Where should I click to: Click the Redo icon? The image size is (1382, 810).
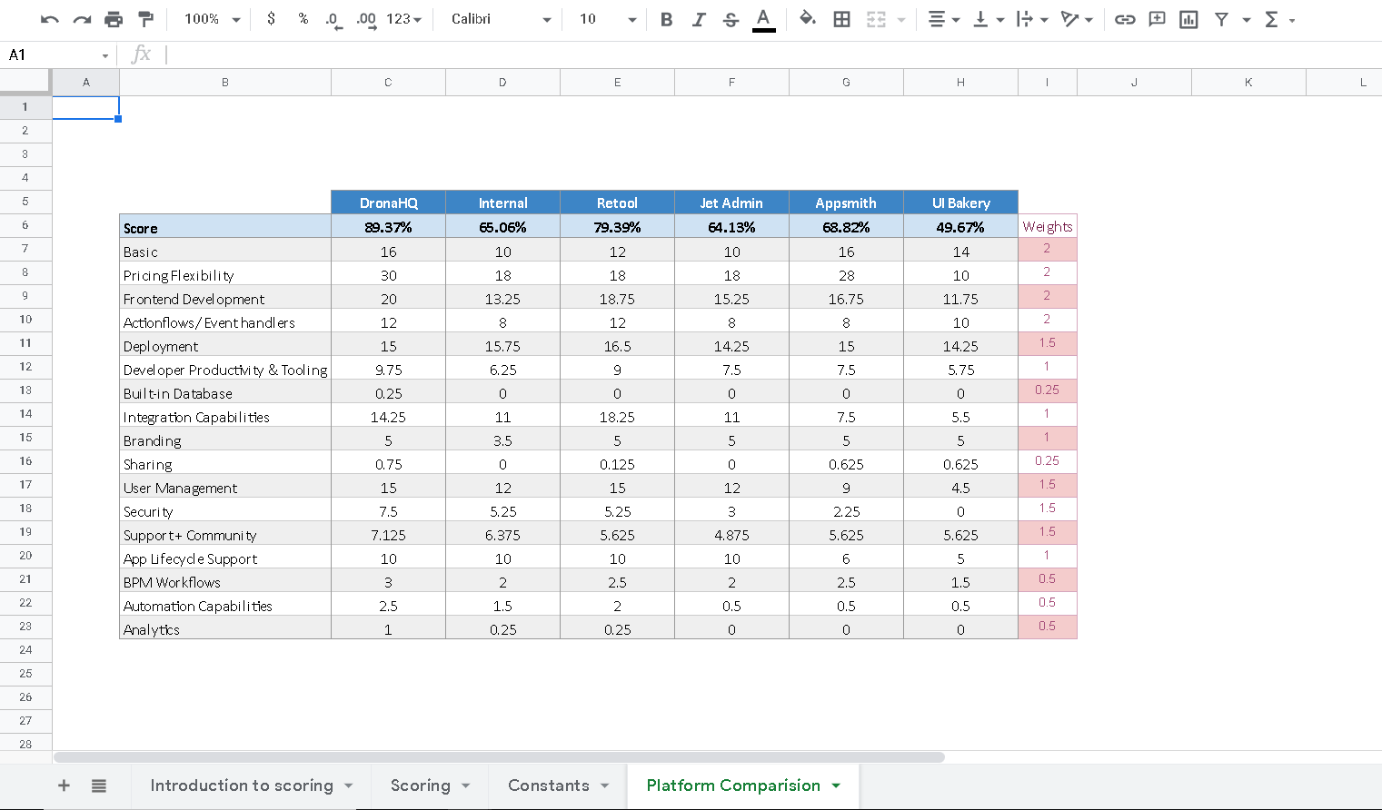tap(82, 19)
